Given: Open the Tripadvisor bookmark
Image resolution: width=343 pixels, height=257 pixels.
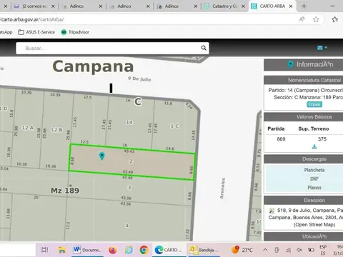Looking at the screenshot, I should coord(75,32).
